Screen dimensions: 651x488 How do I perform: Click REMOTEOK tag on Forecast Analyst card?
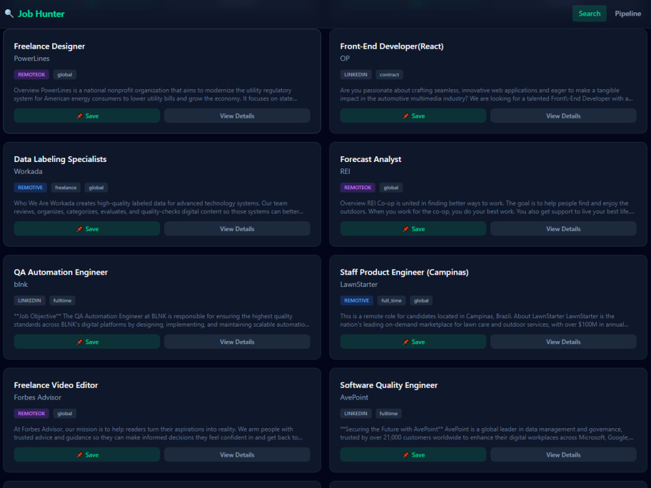358,187
